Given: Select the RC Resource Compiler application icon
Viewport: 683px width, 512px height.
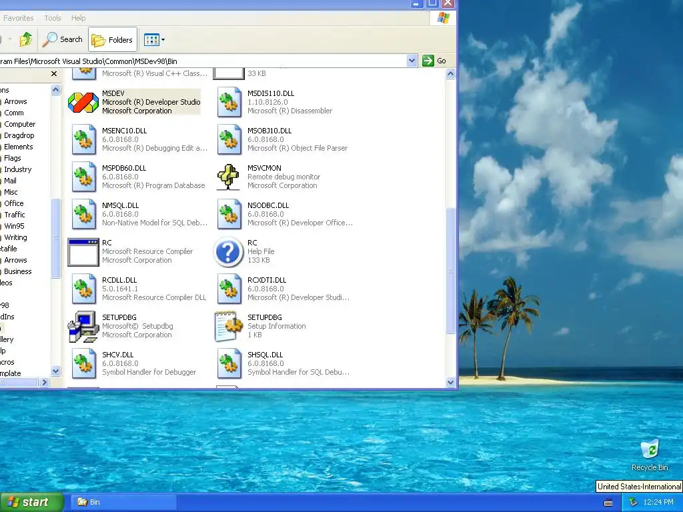Looking at the screenshot, I should point(83,252).
